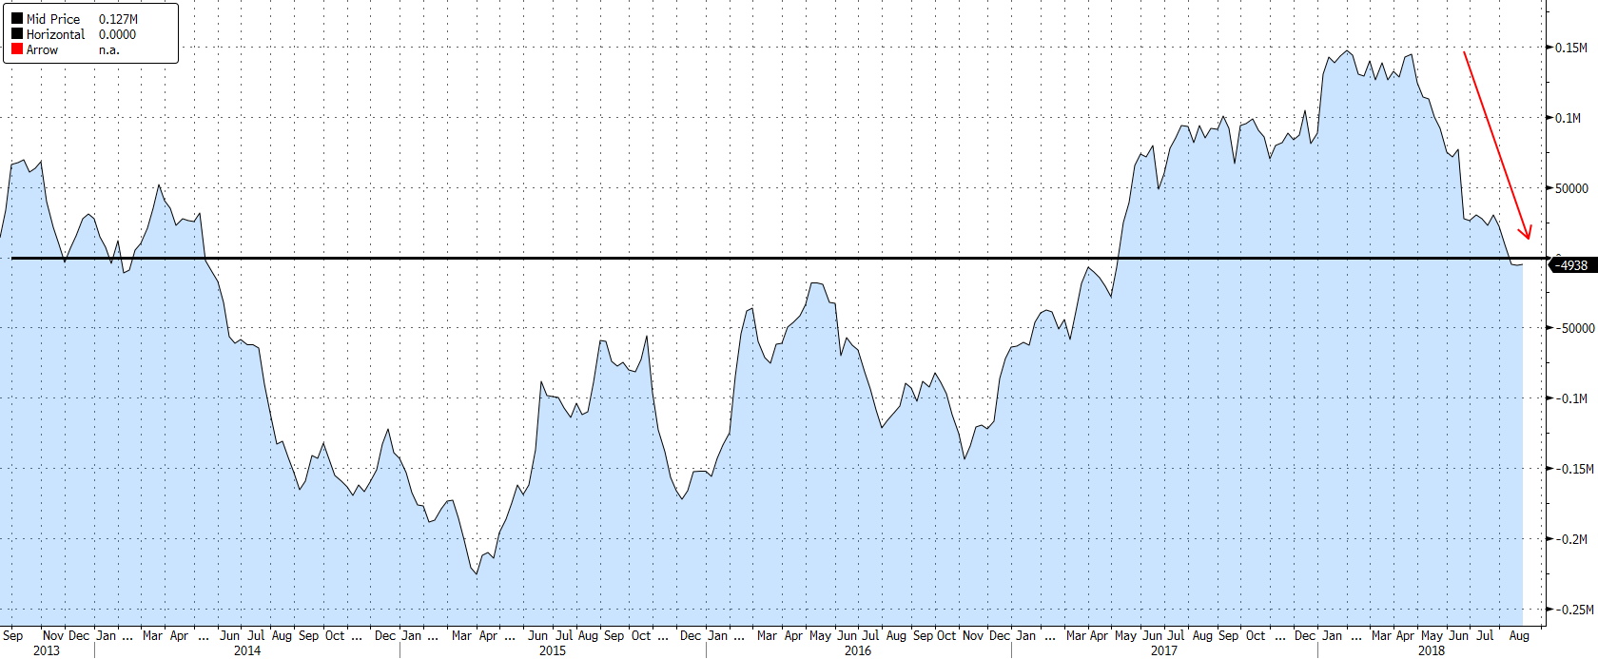
Task: Click the 2013 year label
Action: [46, 650]
